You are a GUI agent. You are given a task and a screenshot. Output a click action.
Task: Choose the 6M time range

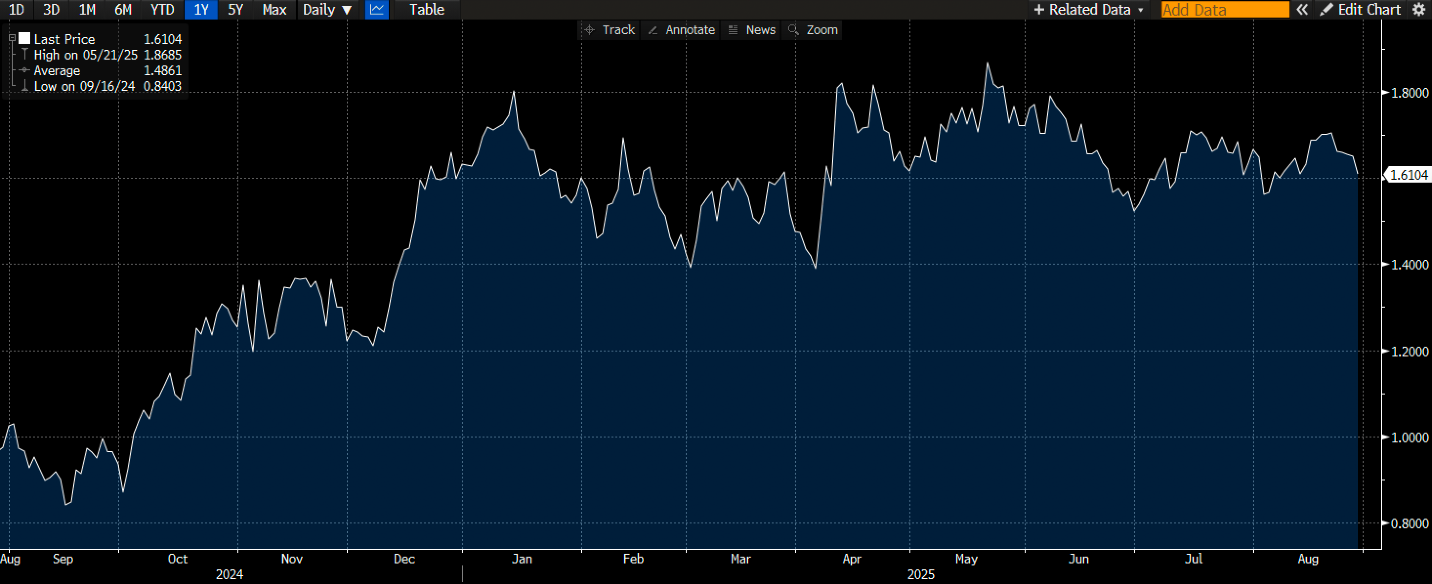(123, 9)
